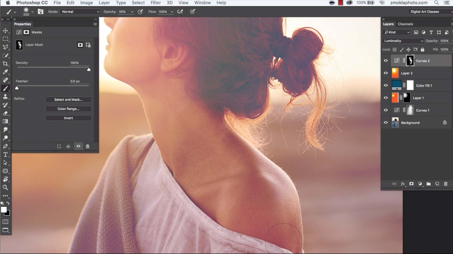Hide the Background layer
453x254 pixels.
tap(386, 122)
